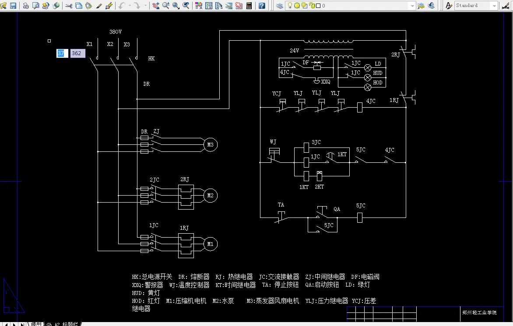
Task: Click the previous tab arrow
Action: click(x=7, y=324)
